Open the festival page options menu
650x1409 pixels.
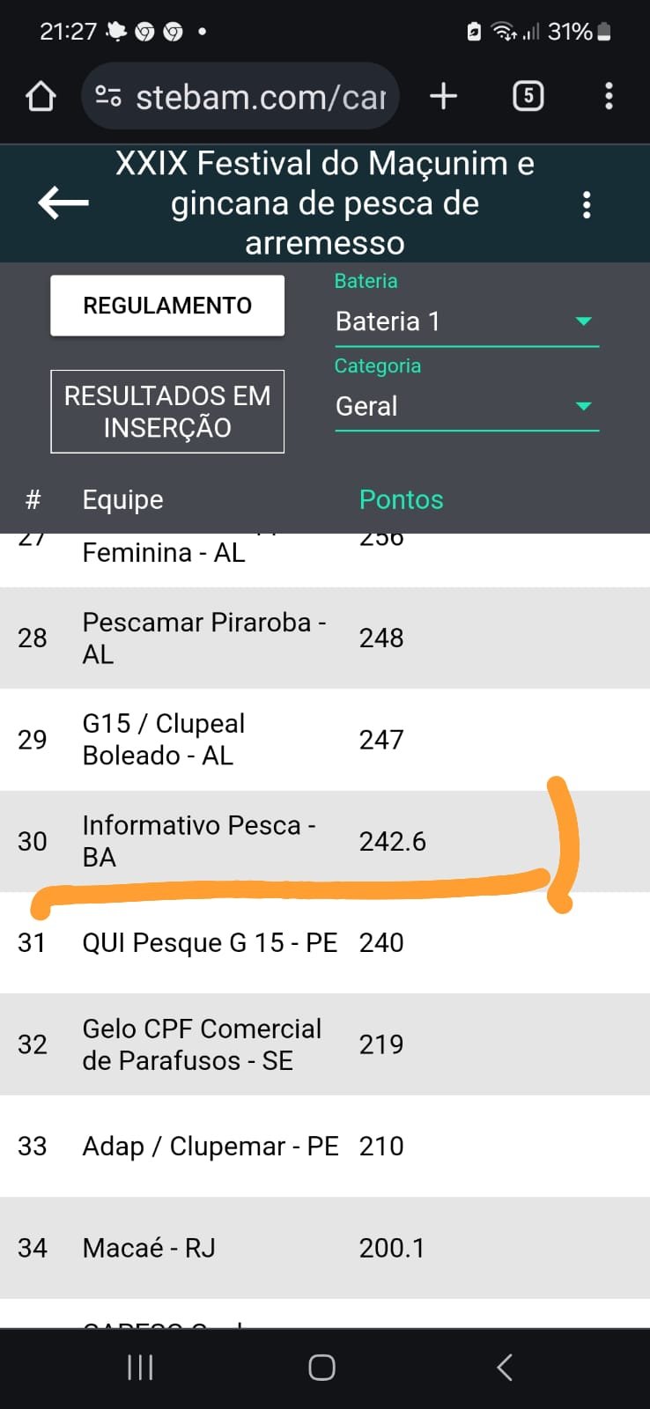(587, 204)
